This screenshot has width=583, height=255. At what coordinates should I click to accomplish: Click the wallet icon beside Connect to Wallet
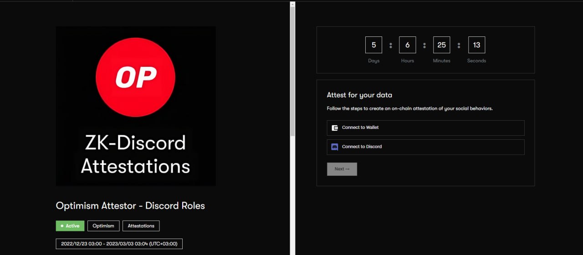pyautogui.click(x=335, y=128)
